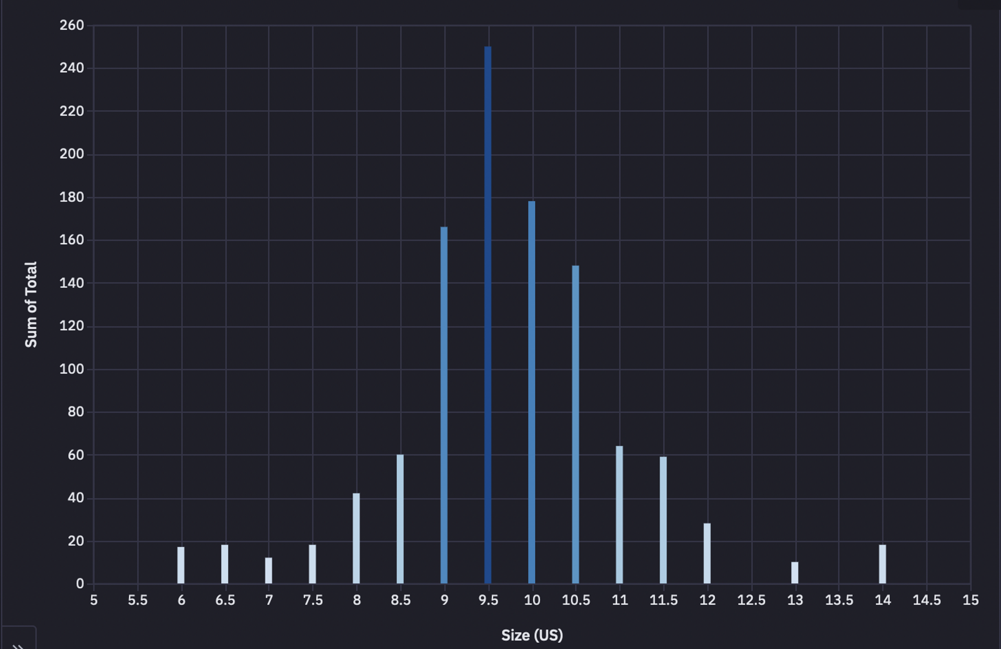Click the 260 y-axis tick label

(x=72, y=25)
